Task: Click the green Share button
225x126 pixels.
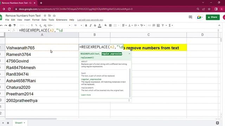Action: pos(213,17)
